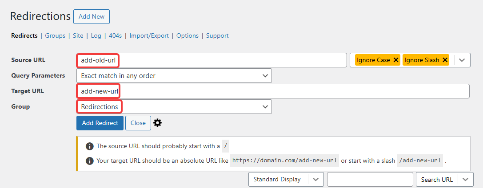This screenshot has width=483, height=188.
Task: Focus the Source URL input field
Action: click(x=212, y=60)
